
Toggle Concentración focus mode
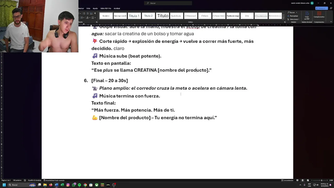(x=287, y=180)
